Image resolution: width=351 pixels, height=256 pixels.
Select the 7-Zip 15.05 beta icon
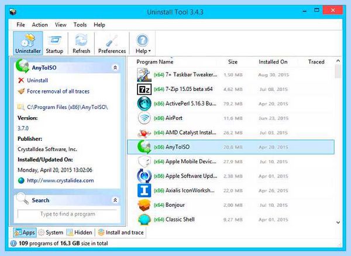(x=144, y=89)
